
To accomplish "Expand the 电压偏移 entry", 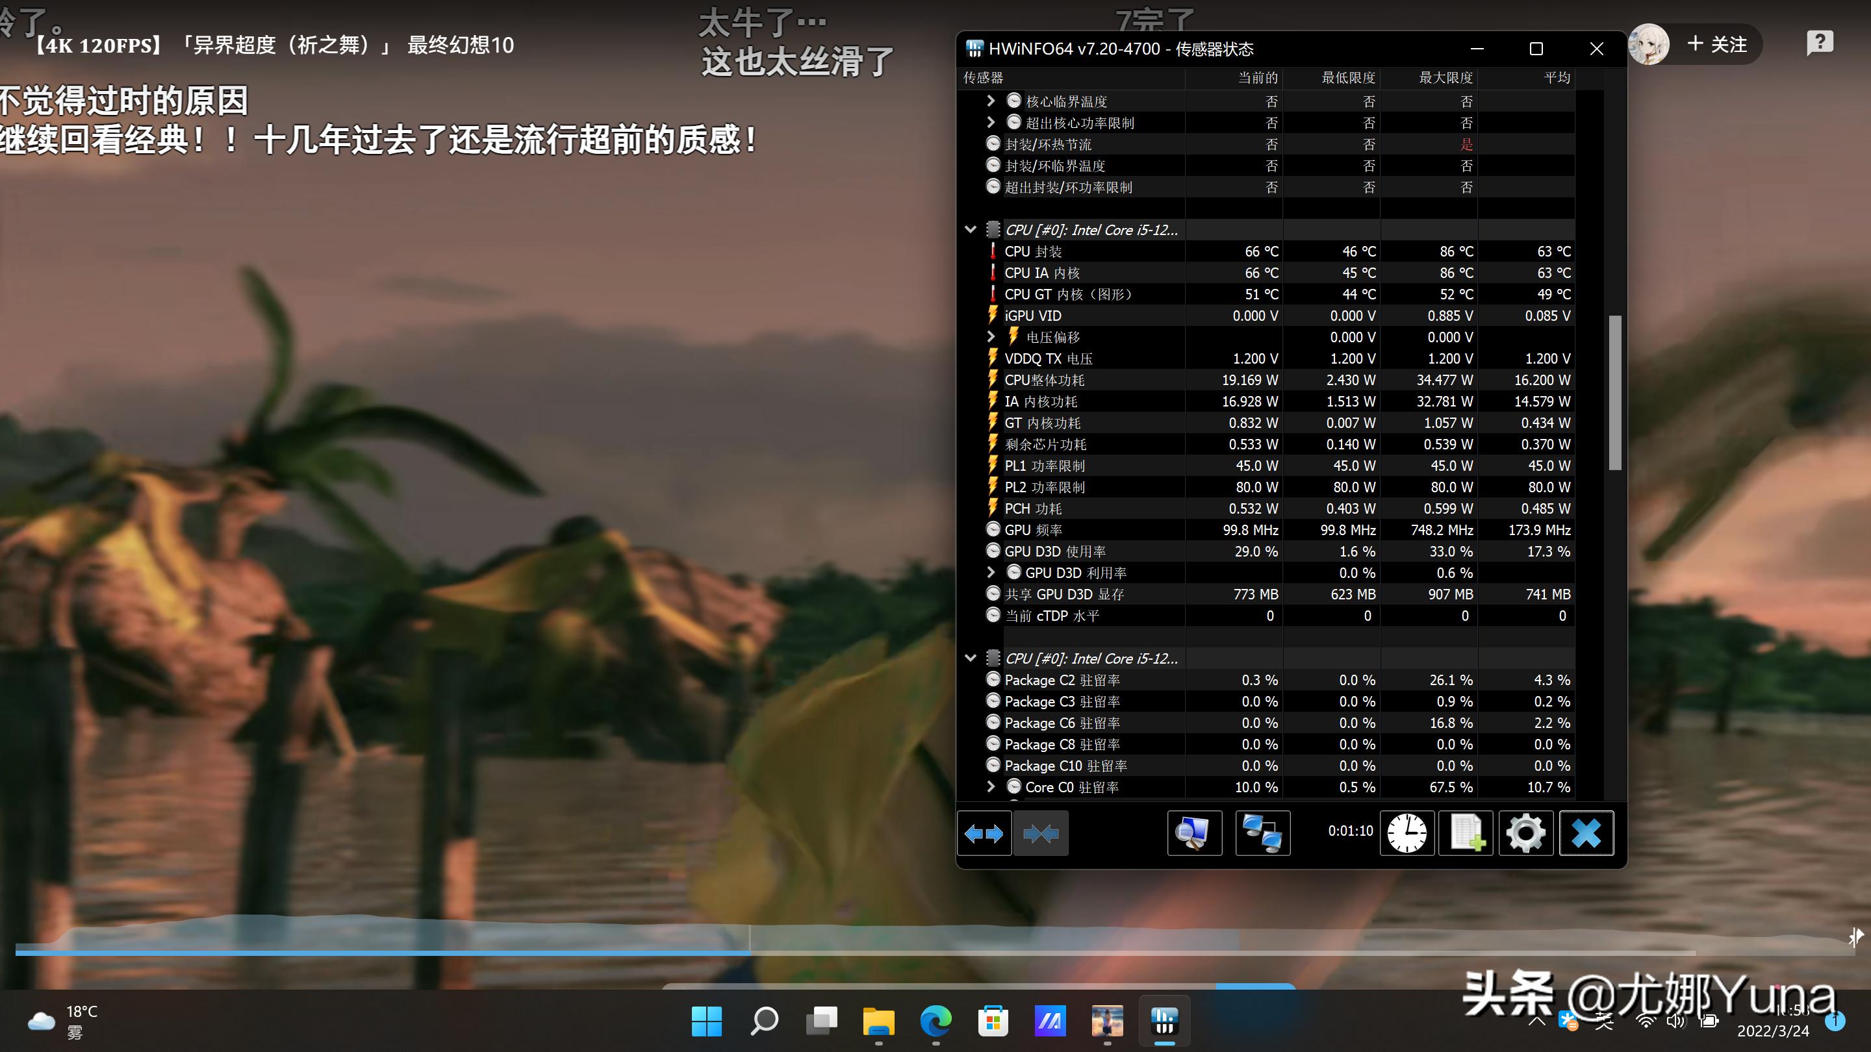I will pos(990,336).
